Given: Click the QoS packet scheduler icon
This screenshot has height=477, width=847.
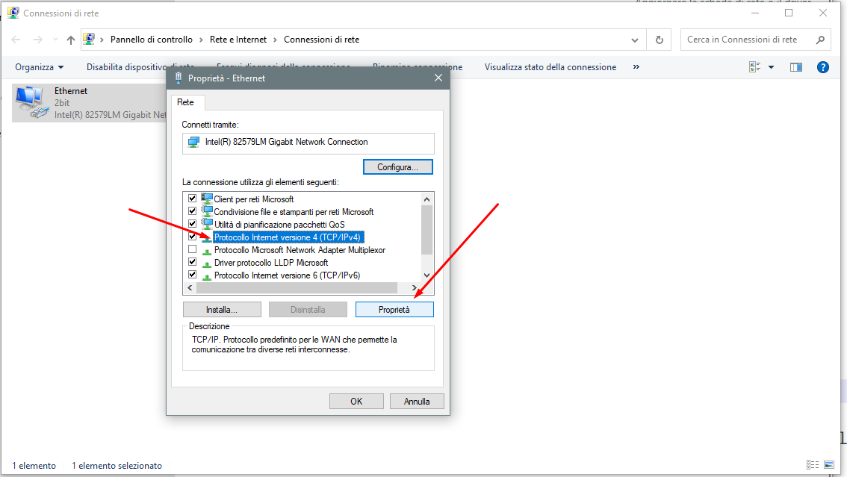Looking at the screenshot, I should coord(206,223).
